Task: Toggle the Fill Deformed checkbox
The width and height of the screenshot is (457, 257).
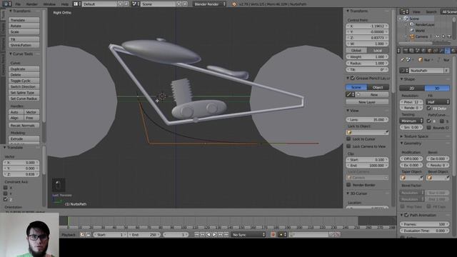Action: tap(428, 108)
